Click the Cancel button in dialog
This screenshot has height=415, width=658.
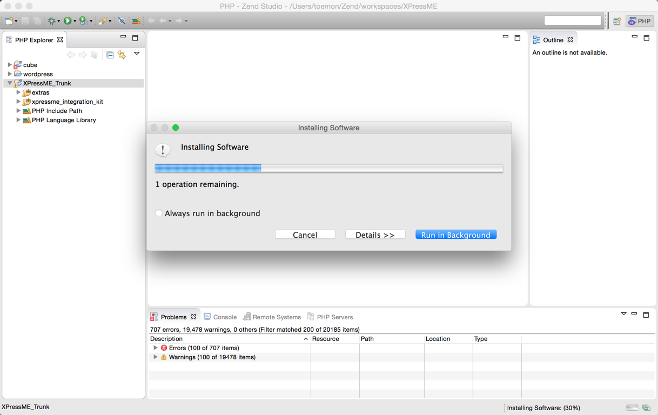[305, 235]
